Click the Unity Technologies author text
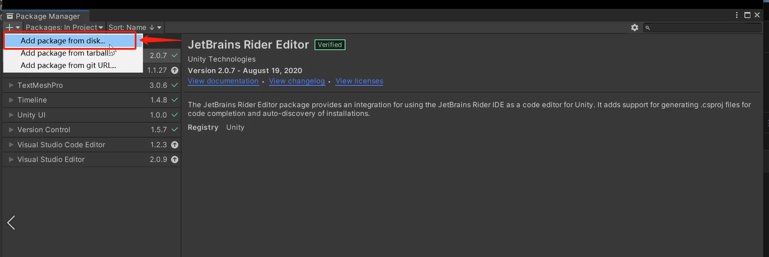The image size is (769, 257). [221, 59]
